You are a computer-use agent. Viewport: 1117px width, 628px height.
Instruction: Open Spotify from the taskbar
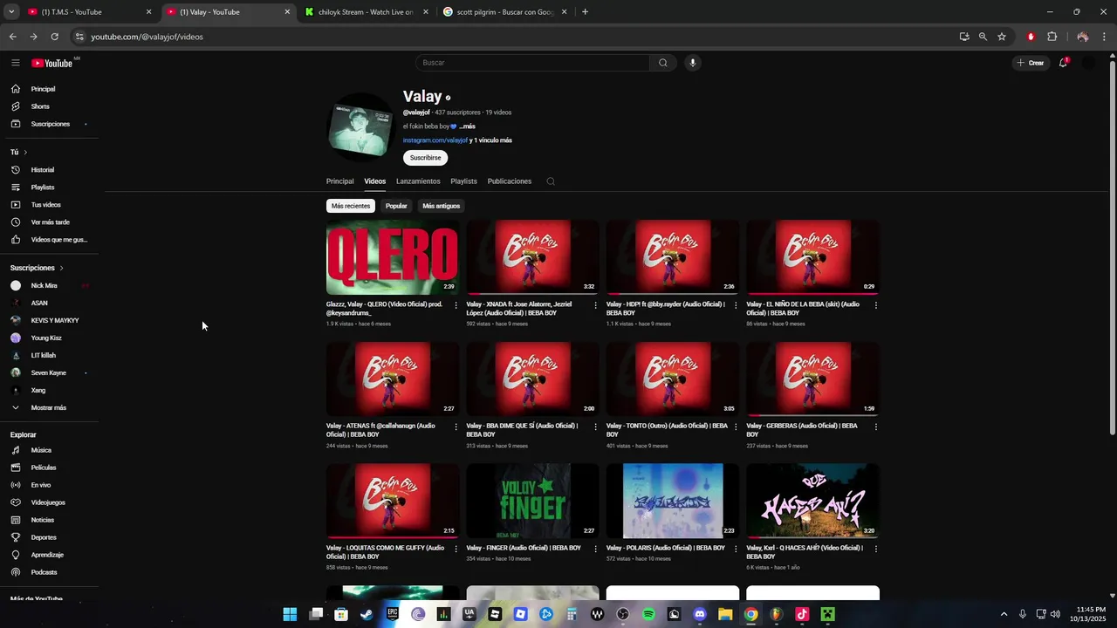tap(648, 614)
